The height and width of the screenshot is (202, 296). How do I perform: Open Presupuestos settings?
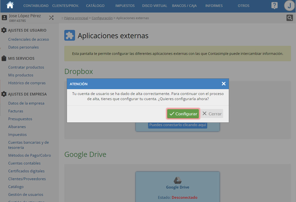point(20,119)
